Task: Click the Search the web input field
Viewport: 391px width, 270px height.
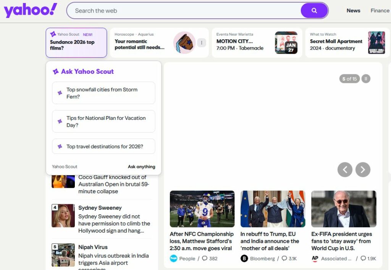Action: pyautogui.click(x=183, y=11)
